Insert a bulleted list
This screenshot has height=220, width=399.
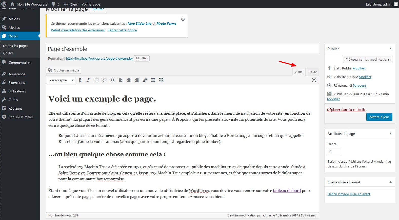point(96,80)
